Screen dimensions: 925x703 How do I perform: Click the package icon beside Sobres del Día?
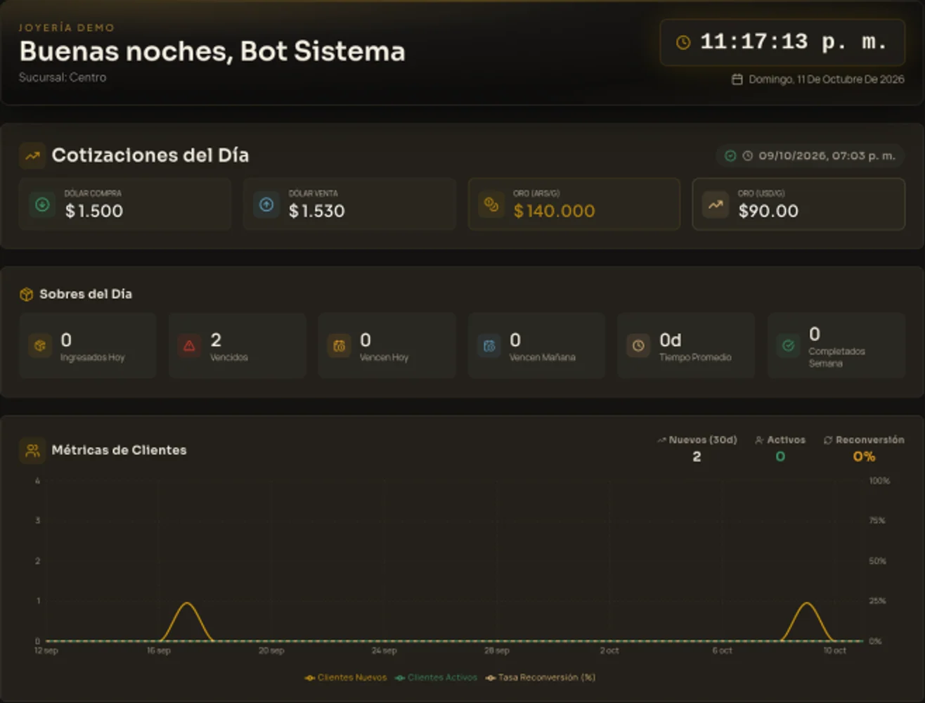(26, 295)
